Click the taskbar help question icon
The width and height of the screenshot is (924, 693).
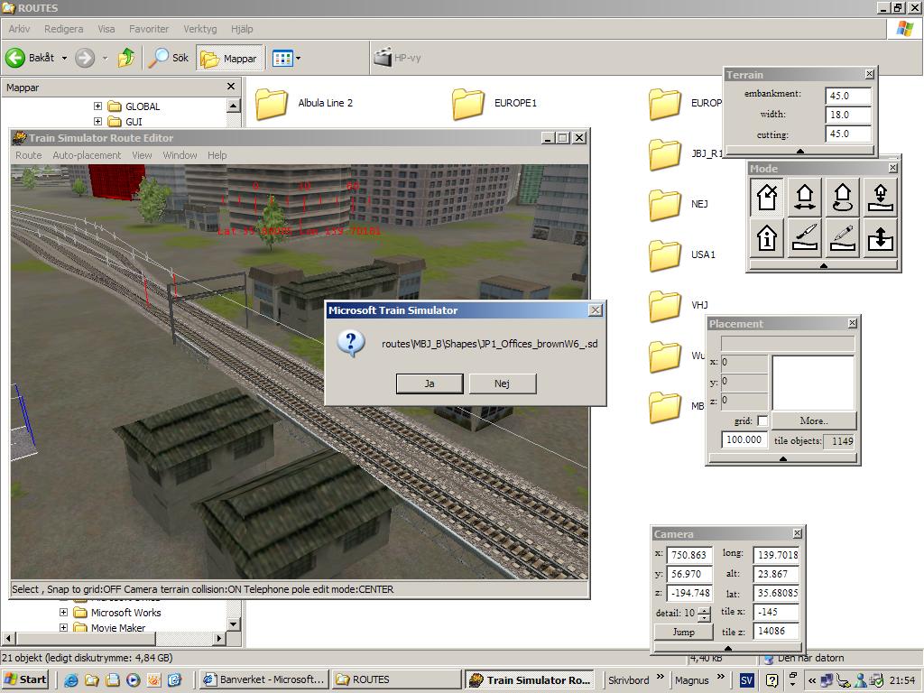click(x=772, y=680)
